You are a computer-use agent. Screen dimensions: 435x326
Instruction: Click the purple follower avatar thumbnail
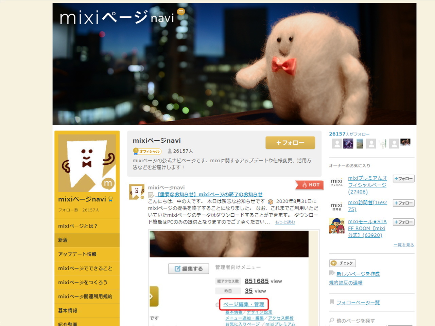tap(348, 143)
